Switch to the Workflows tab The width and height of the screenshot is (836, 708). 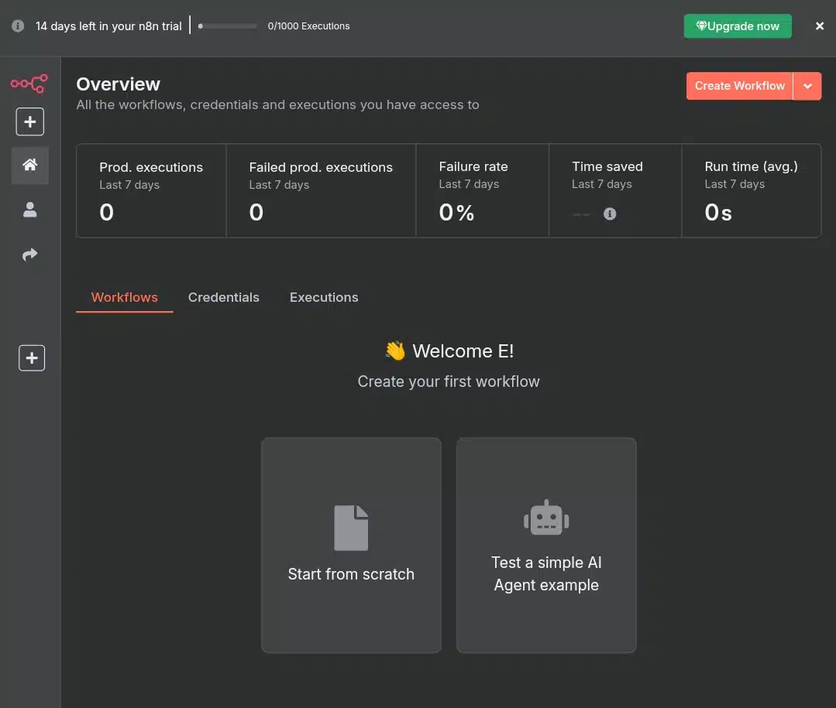[124, 297]
